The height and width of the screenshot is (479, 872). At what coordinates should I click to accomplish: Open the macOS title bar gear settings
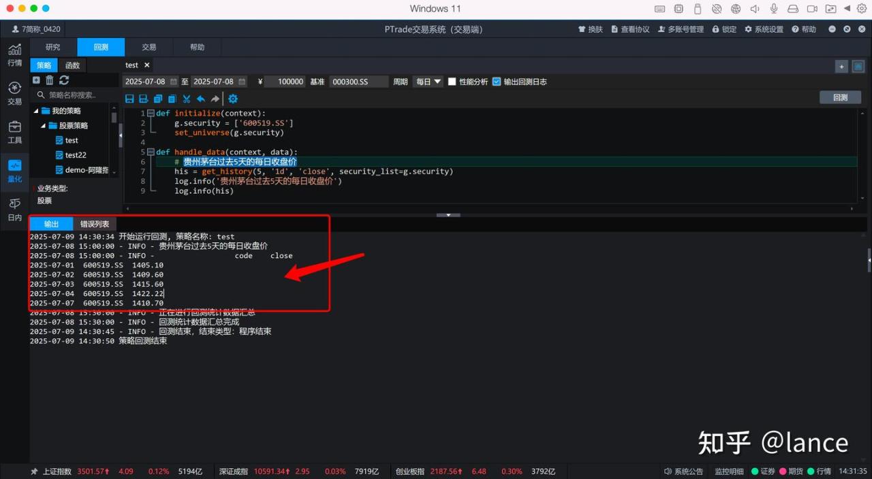click(x=861, y=9)
